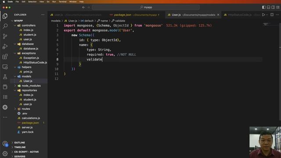Open the Source Control view
The image size is (281, 158).
5,36
